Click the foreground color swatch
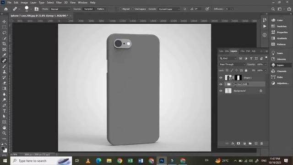Screen dimensions: 293x165 [3, 148]
